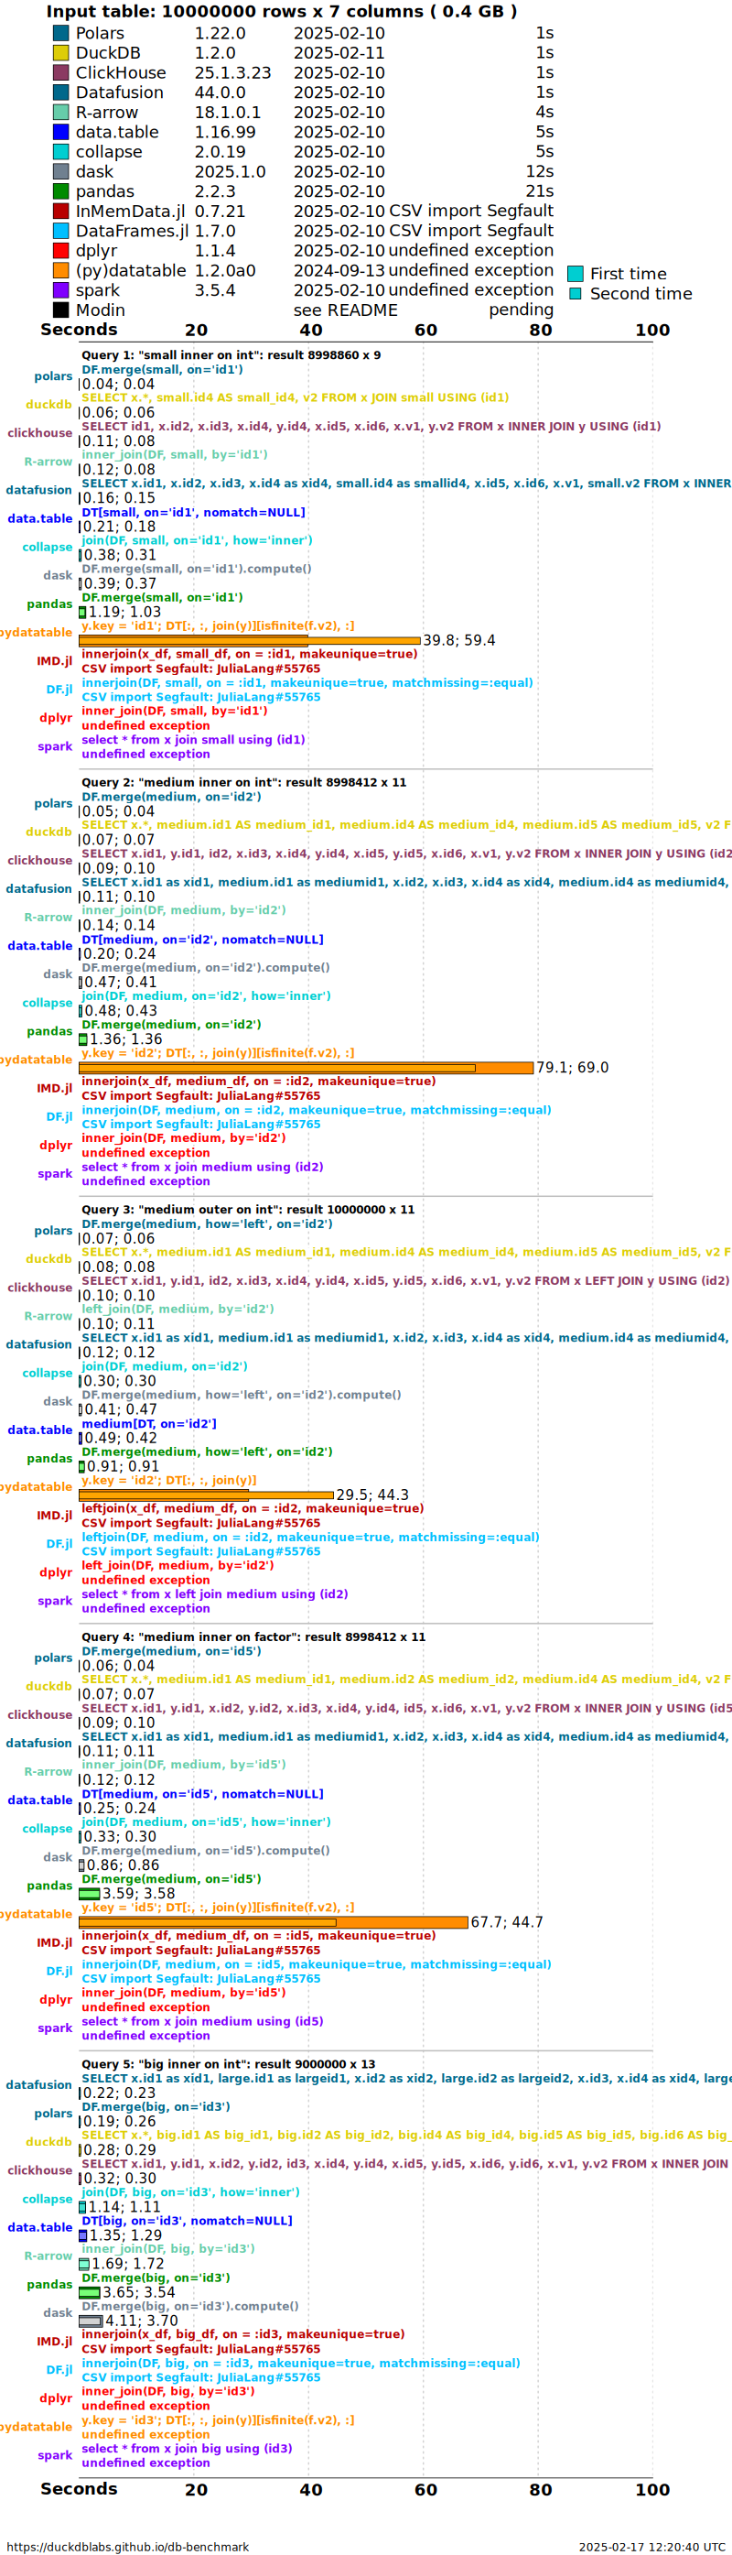Click the orange pydatatable bar in Query 2
732x2555 pixels.
tap(307, 1068)
